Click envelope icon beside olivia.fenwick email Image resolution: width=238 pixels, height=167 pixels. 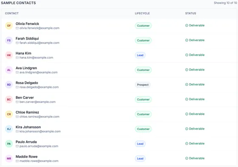pos(17,28)
